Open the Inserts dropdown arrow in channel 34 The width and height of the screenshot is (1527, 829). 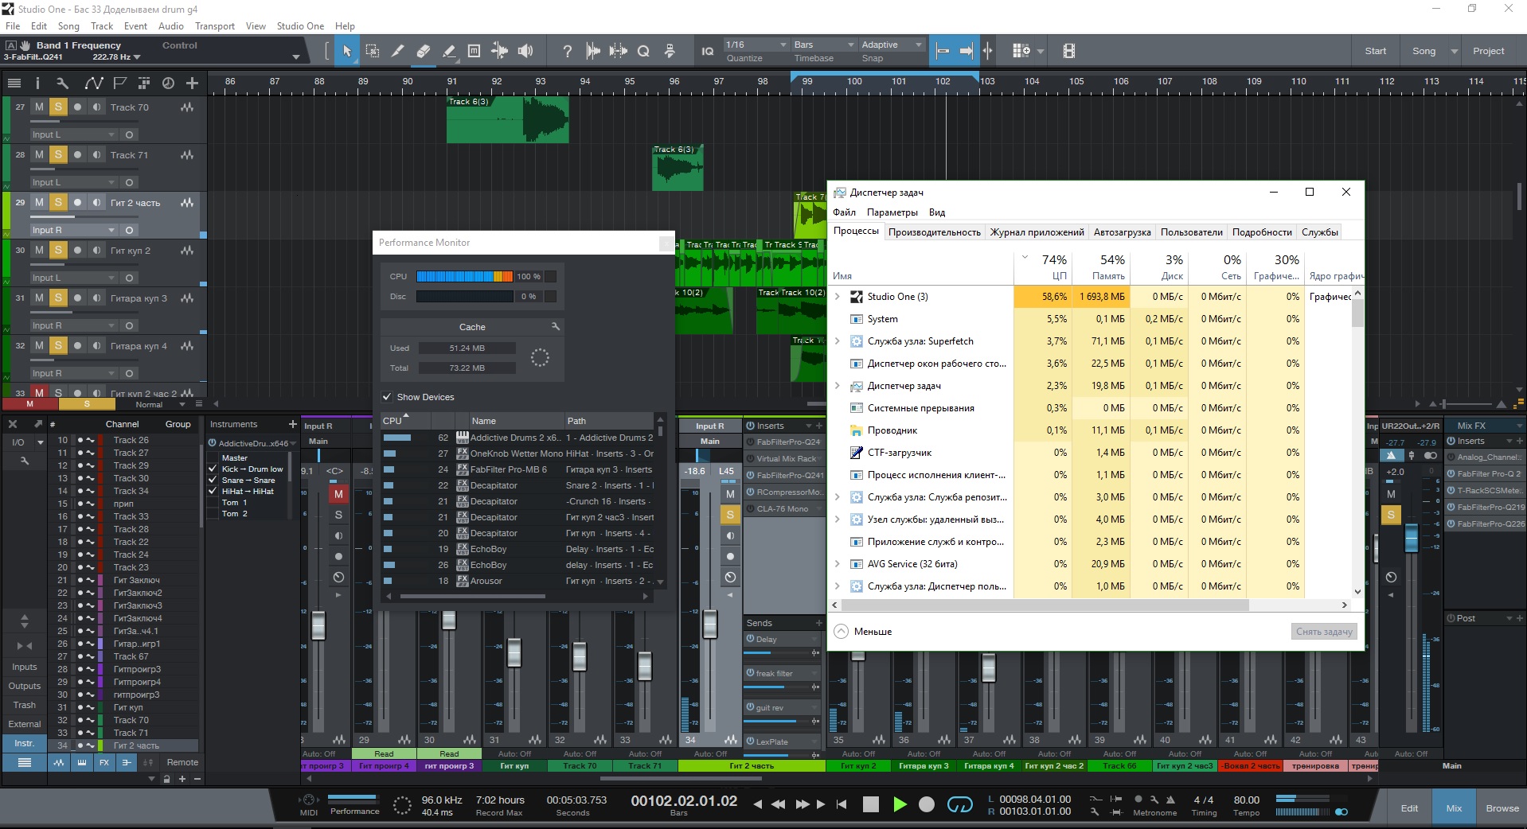[x=809, y=426]
